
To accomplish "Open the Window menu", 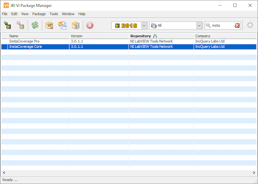I will tap(68, 14).
